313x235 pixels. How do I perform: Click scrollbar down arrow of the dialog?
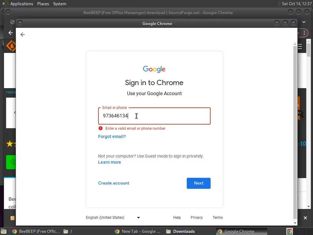[295, 223]
